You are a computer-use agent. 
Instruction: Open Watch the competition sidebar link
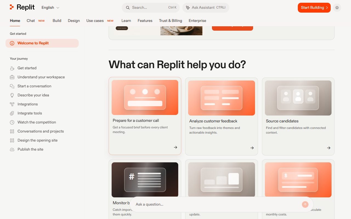click(37, 122)
